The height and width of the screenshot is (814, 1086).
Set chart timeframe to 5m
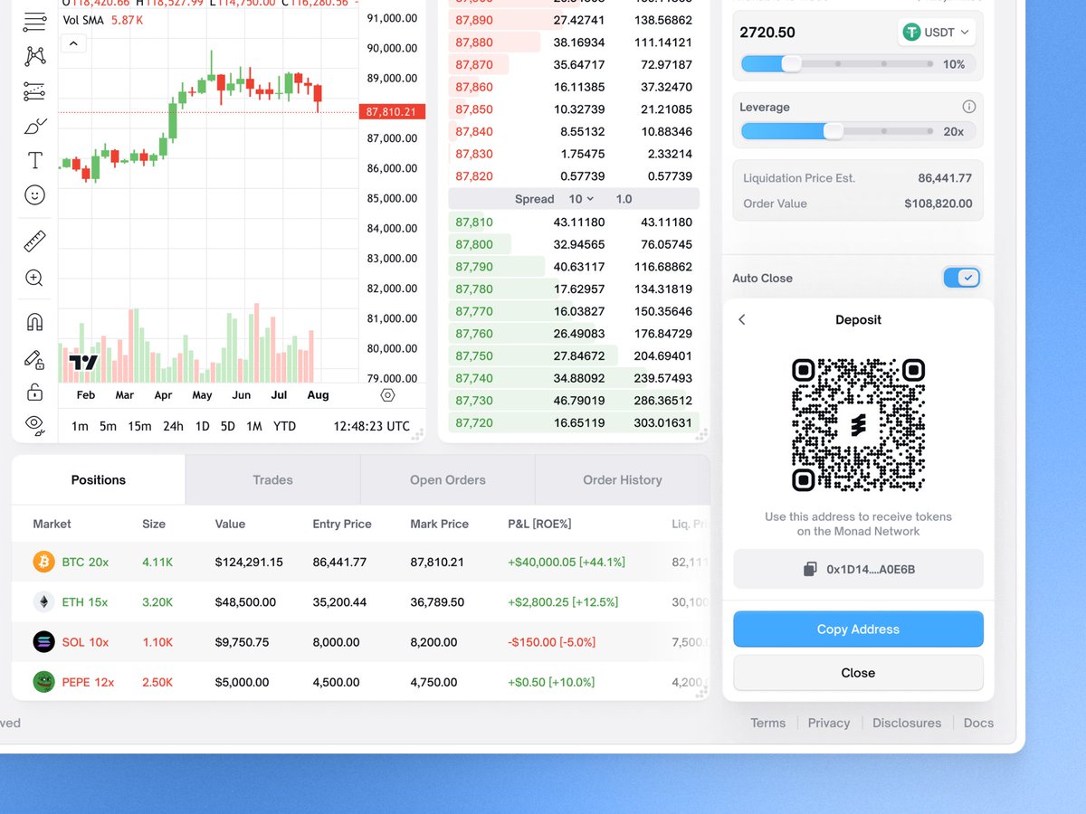(x=108, y=426)
